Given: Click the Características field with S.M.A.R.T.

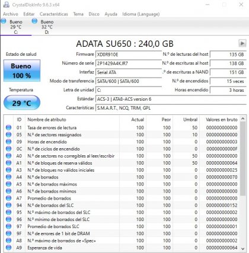Looking at the screenshot, I should [171, 108].
